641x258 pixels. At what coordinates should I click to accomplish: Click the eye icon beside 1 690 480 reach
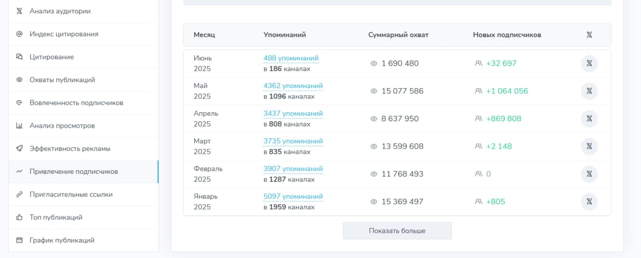pyautogui.click(x=373, y=64)
